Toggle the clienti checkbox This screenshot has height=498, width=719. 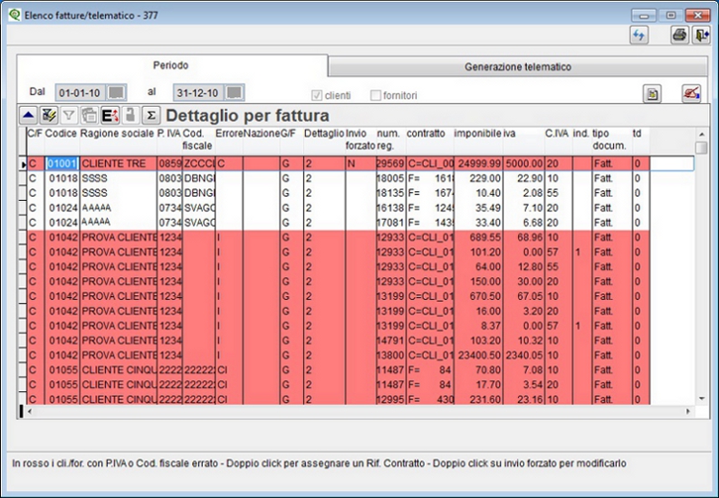tap(317, 95)
